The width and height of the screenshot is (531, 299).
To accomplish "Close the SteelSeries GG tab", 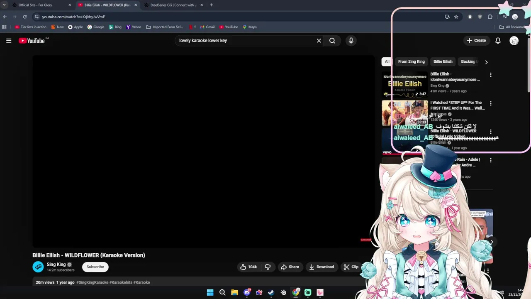I will tap(202, 5).
